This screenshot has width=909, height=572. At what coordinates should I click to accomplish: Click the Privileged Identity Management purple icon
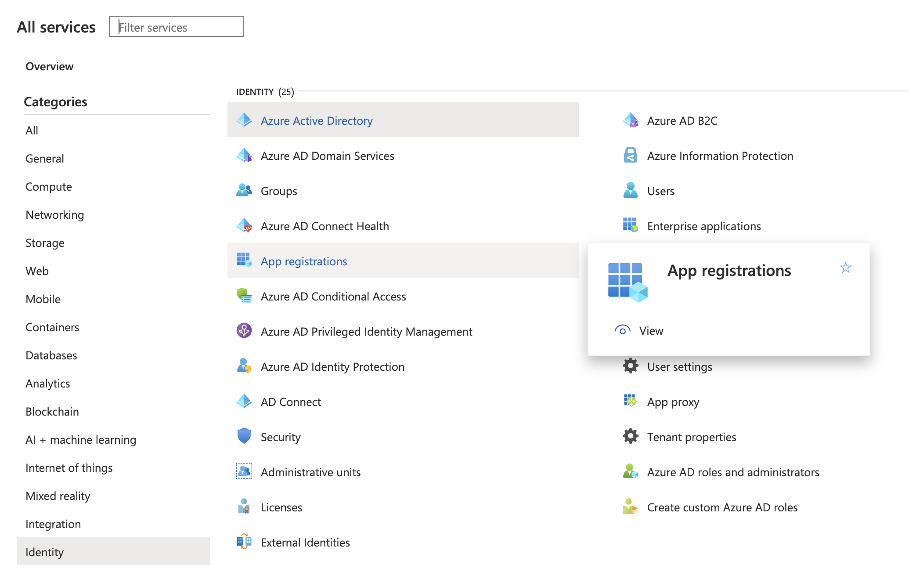click(x=244, y=330)
